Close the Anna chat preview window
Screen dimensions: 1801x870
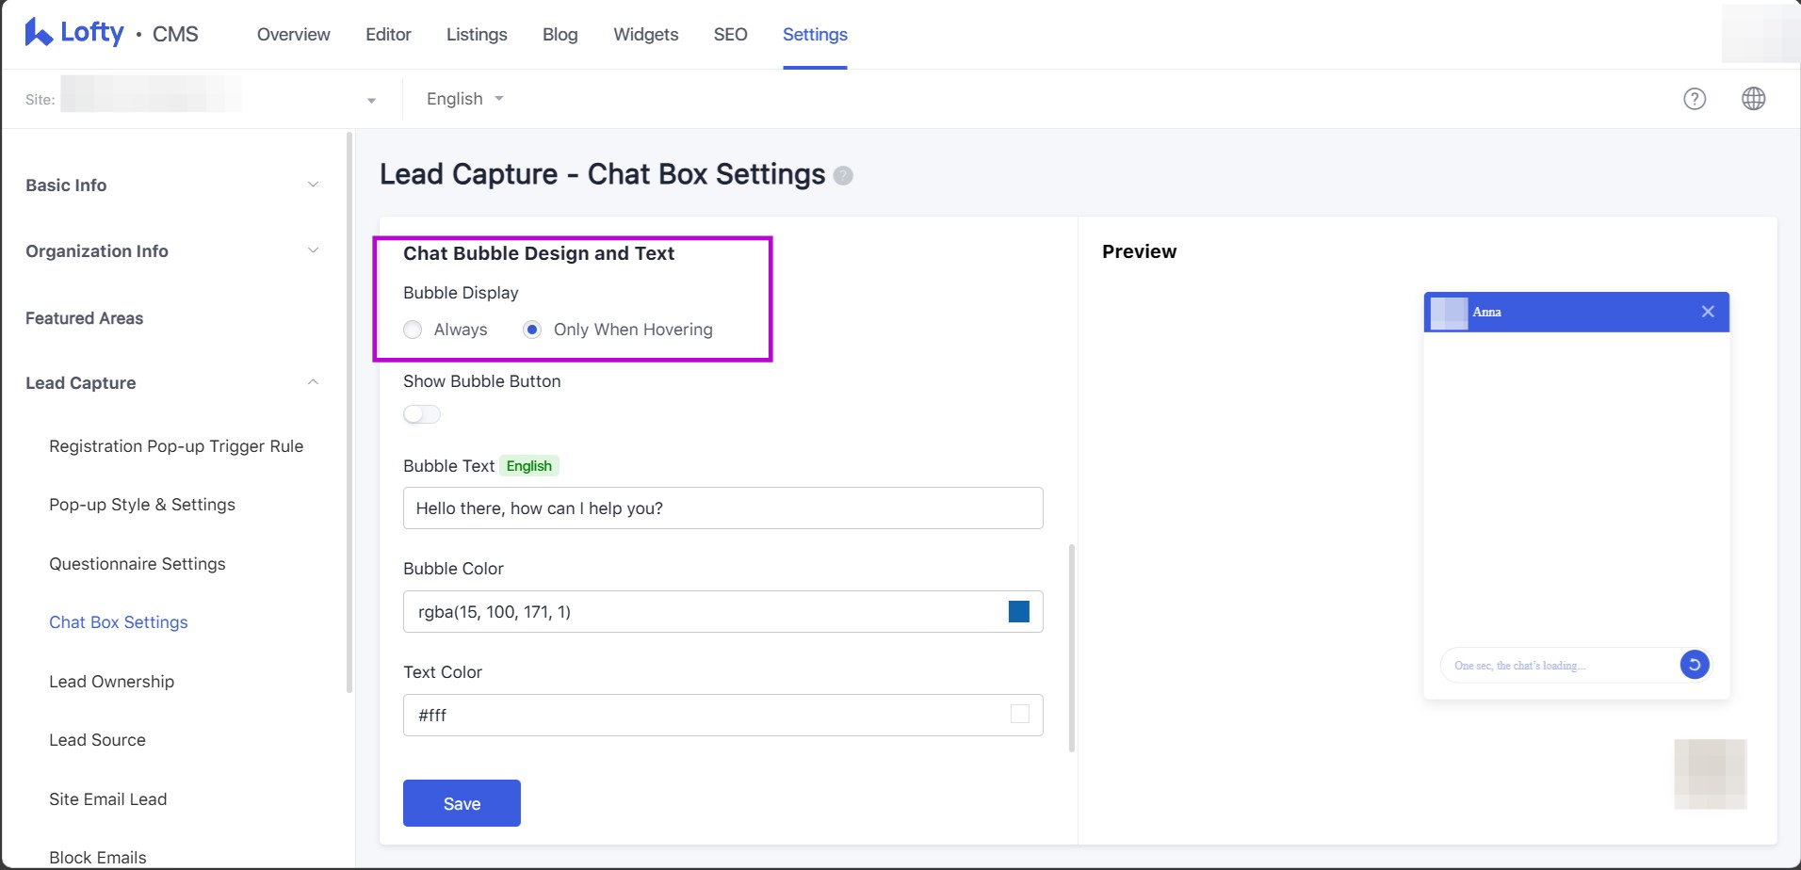click(1707, 312)
